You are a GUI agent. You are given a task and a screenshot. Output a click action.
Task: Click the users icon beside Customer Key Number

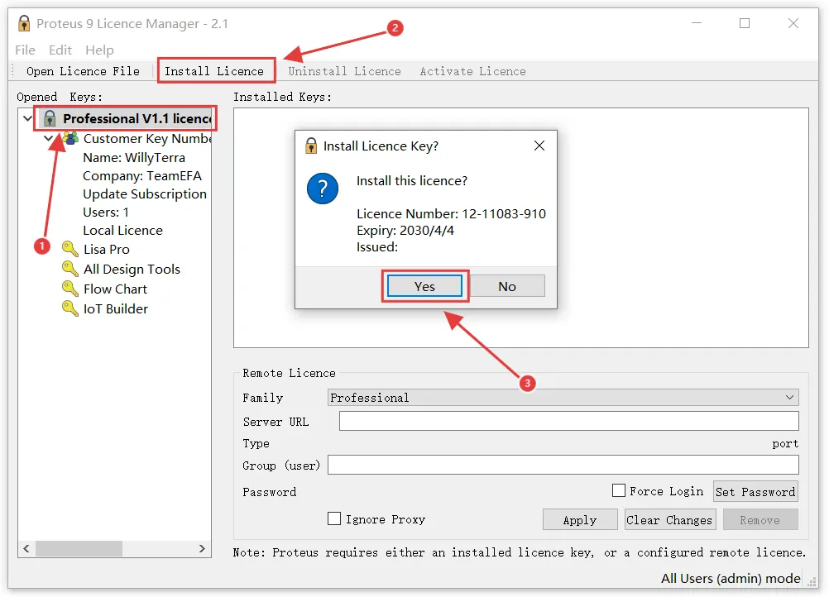click(x=70, y=138)
